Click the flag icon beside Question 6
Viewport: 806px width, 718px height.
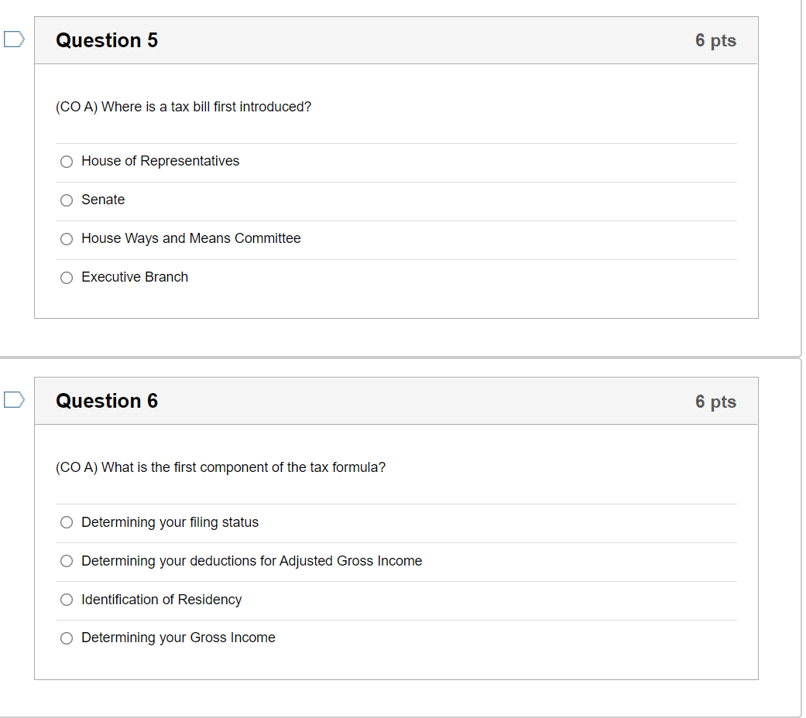[x=12, y=399]
